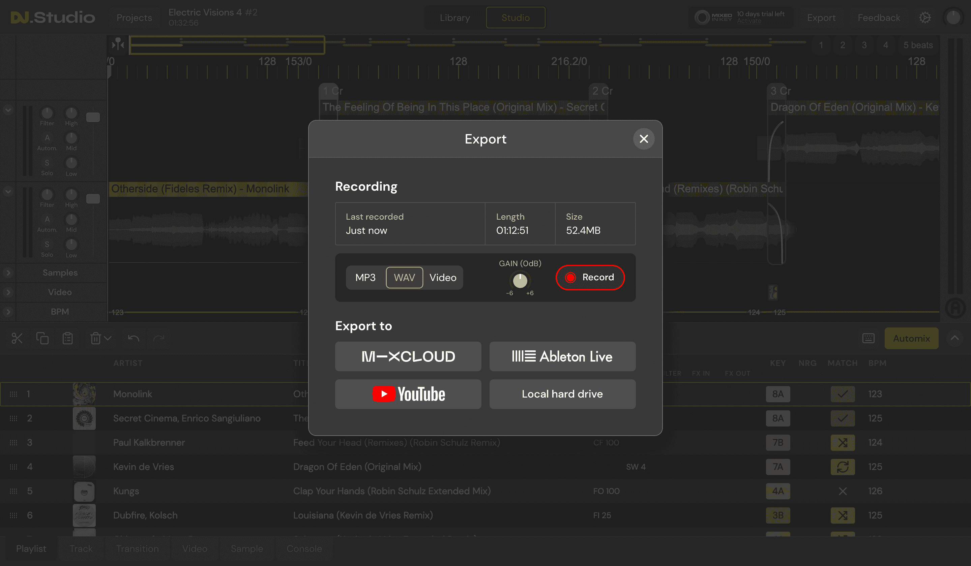Select the 3 beats snap option
This screenshot has height=566, width=971.
coord(864,45)
